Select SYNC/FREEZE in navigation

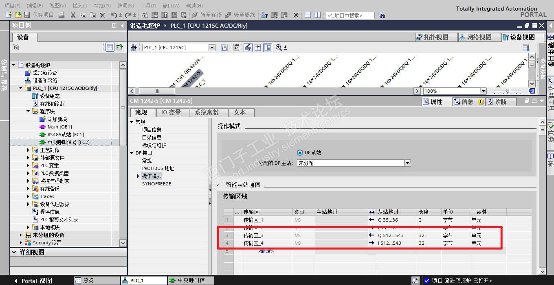(156, 184)
